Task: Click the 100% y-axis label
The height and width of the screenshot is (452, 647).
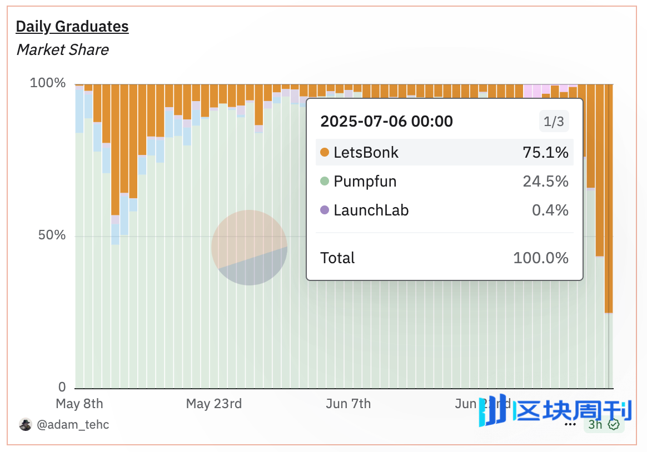Action: click(x=47, y=83)
